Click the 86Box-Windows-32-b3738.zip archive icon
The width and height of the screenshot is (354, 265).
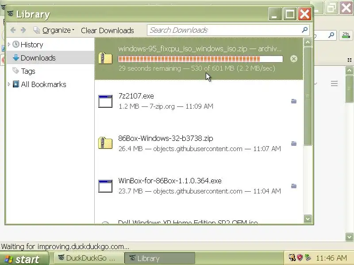[x=105, y=143]
